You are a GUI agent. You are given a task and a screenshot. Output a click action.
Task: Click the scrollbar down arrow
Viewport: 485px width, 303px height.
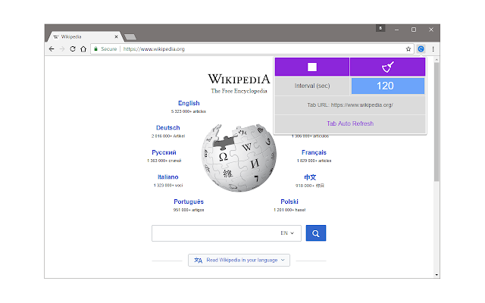(x=436, y=275)
